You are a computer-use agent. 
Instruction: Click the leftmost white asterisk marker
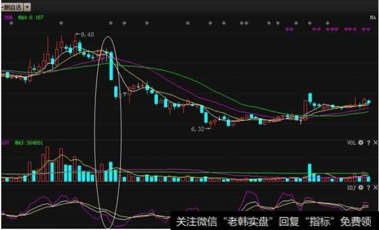11,23
